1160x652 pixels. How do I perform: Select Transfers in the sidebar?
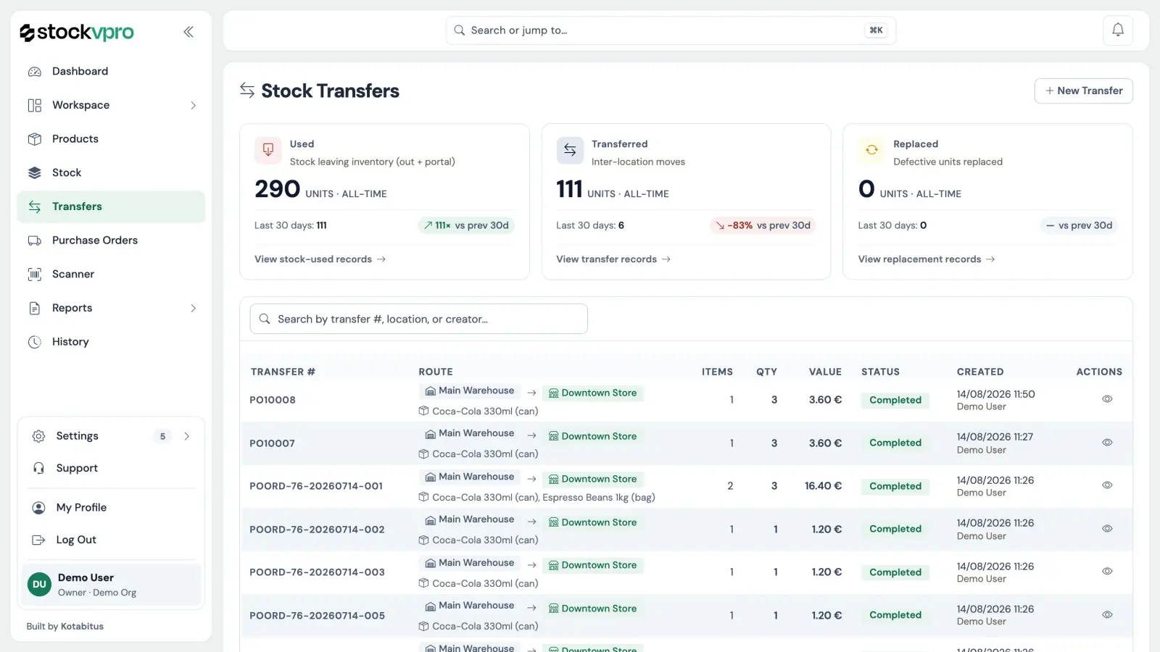click(x=111, y=206)
